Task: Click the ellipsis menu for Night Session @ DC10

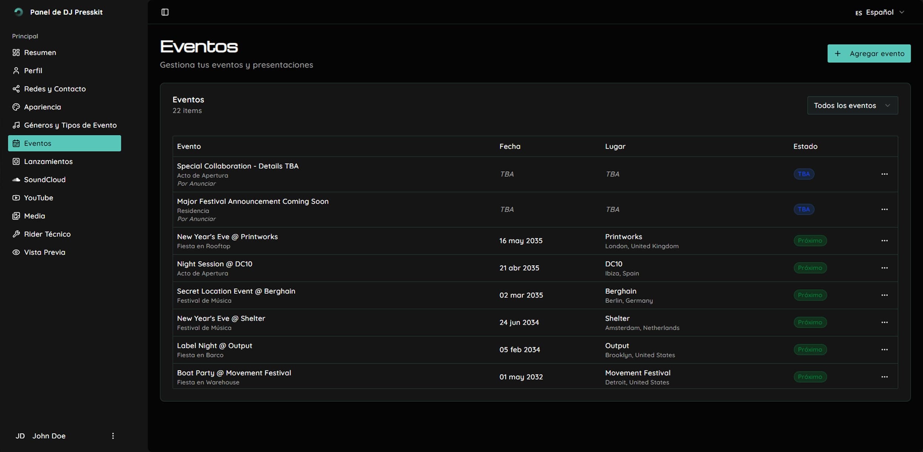Action: pyautogui.click(x=885, y=268)
